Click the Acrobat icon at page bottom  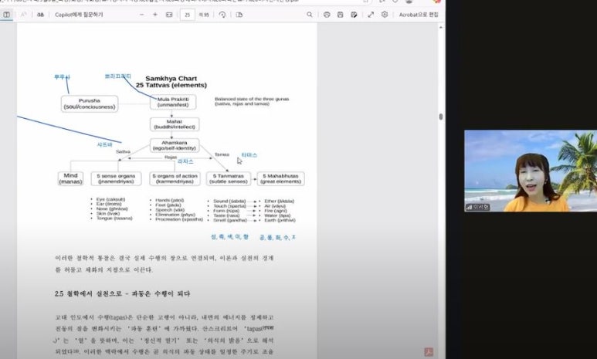click(x=429, y=352)
